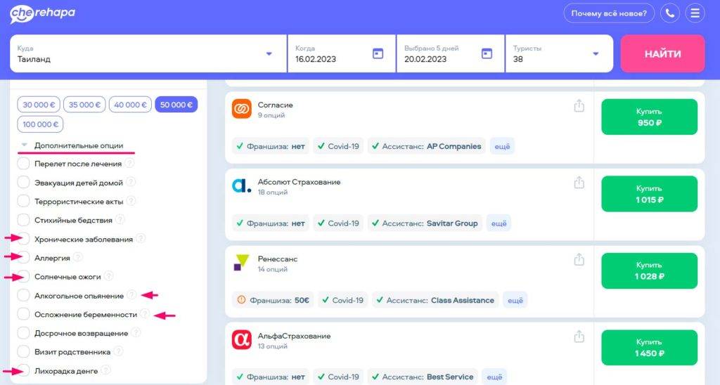Open the hamburger menu icon

(695, 13)
